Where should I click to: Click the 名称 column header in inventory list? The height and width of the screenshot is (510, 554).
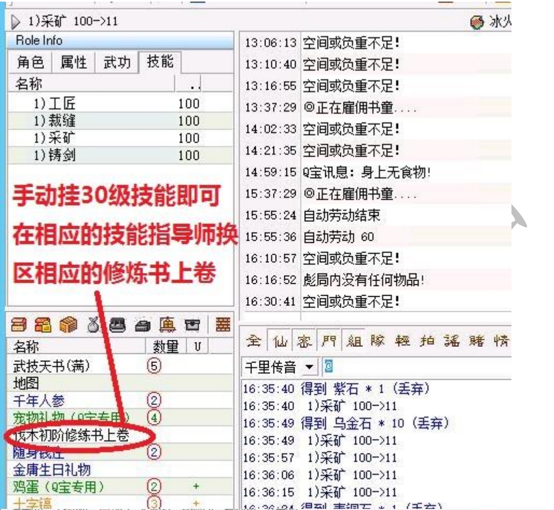pyautogui.click(x=26, y=347)
